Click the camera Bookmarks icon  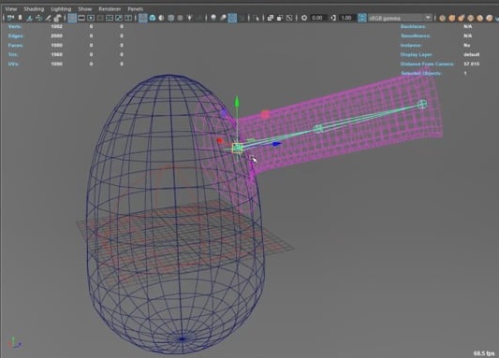point(20,18)
